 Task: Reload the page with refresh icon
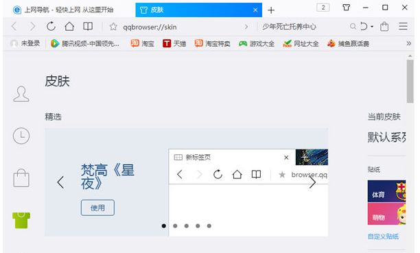coord(51,26)
